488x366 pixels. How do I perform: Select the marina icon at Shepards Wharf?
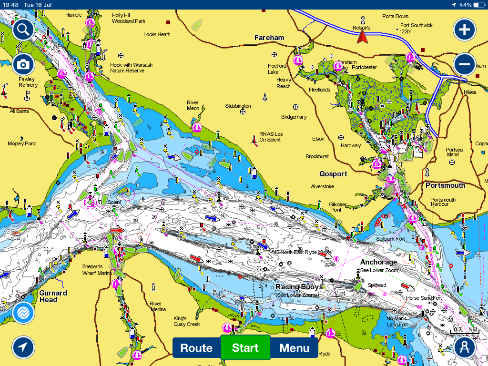coord(116,284)
